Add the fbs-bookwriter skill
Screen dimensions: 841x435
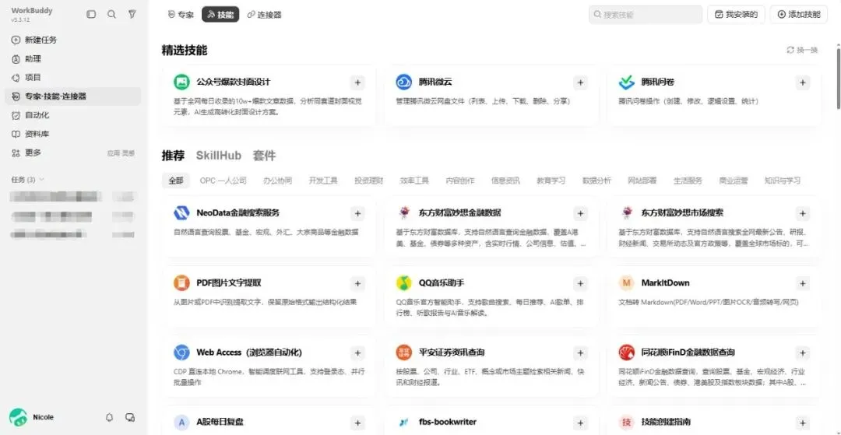(x=580, y=423)
